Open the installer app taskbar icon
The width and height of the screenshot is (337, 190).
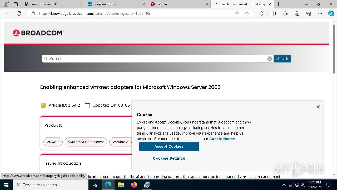(147, 185)
